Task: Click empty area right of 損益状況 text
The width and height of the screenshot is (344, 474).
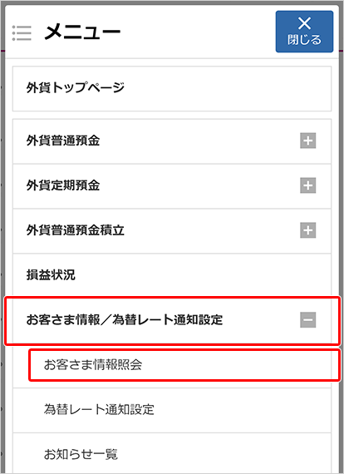Action: 203,275
